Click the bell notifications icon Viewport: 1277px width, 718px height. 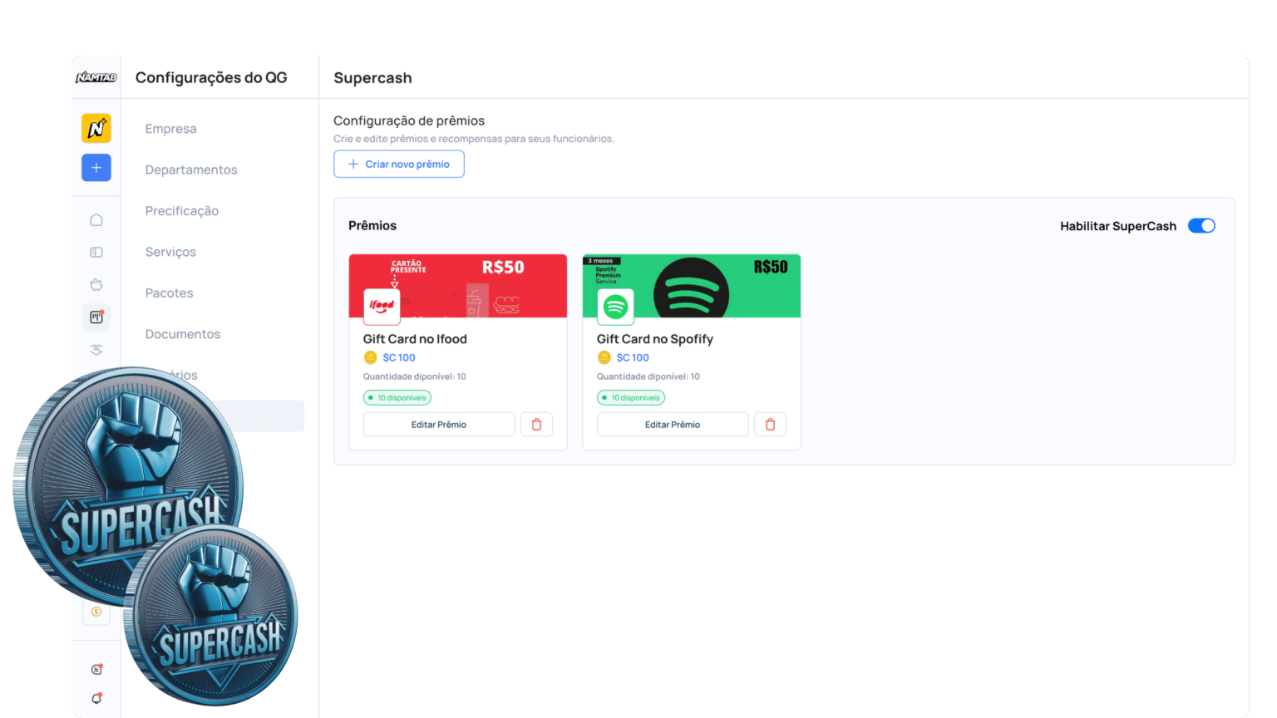96,698
